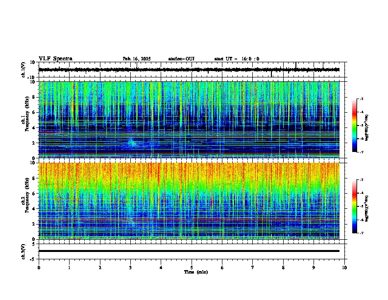Click the time-axis tick label "5"
The width and height of the screenshot is (388, 300).
pyautogui.click(x=192, y=268)
